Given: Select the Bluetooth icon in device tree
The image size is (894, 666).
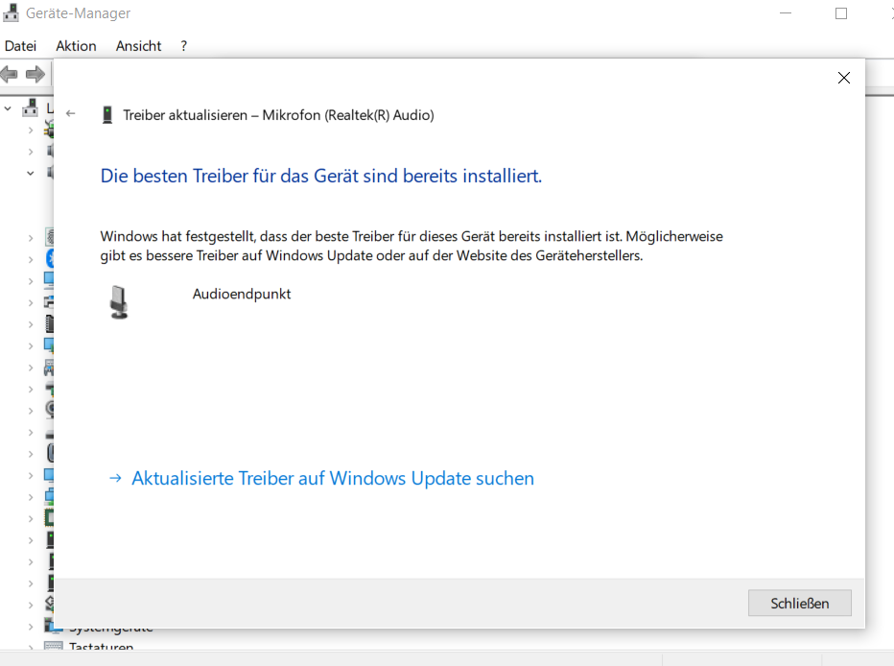Looking at the screenshot, I should (49, 259).
